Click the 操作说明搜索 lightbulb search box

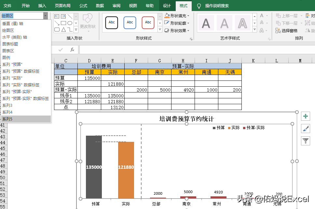(213, 6)
